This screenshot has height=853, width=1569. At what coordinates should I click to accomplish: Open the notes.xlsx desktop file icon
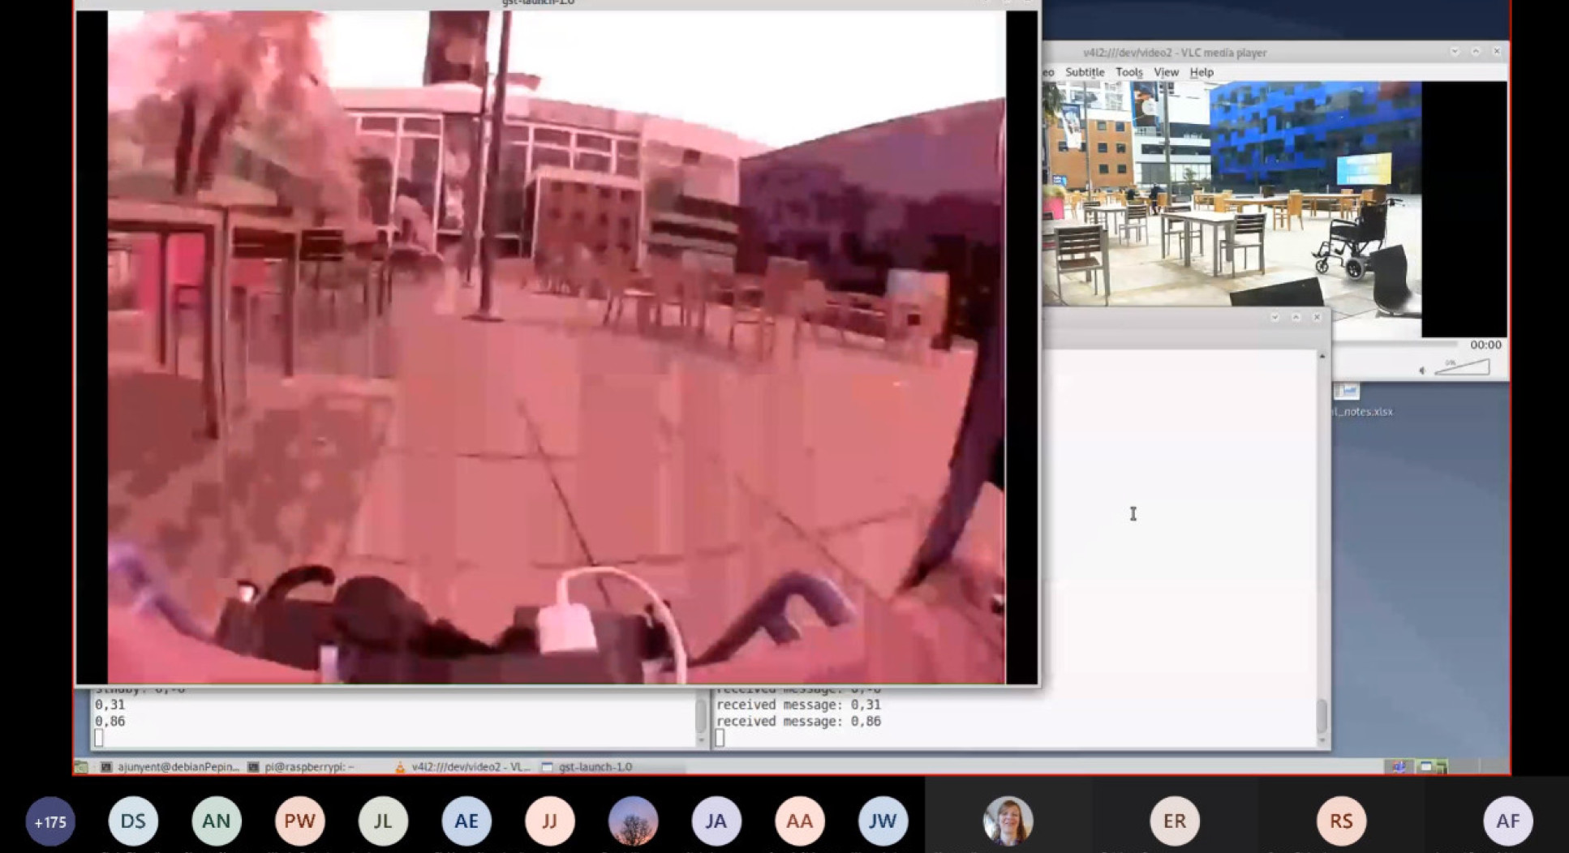1348,393
